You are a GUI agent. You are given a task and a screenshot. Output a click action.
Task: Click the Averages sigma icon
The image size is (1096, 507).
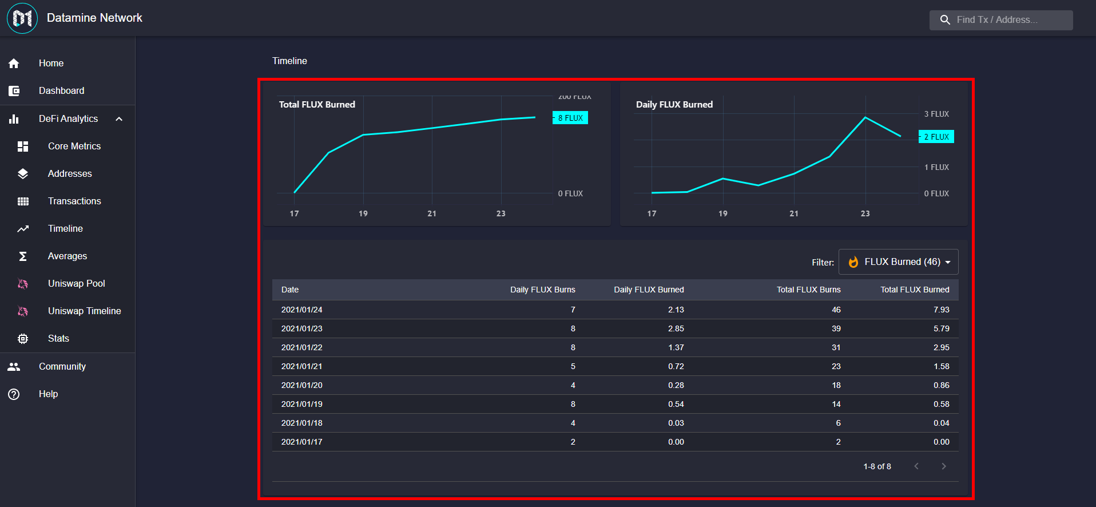(x=23, y=256)
